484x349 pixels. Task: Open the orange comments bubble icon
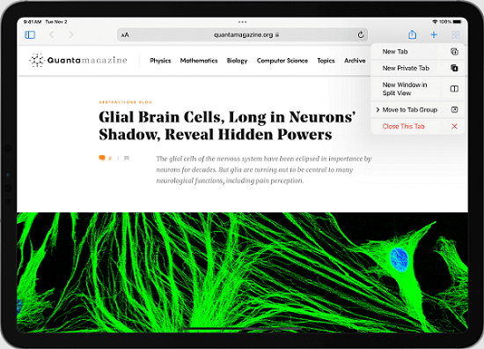tap(102, 158)
